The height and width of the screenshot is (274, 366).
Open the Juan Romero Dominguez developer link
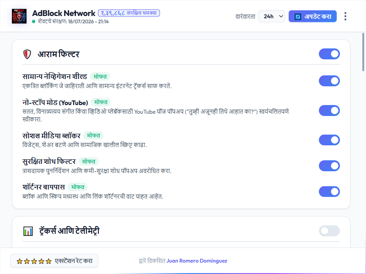pyautogui.click(x=197, y=261)
